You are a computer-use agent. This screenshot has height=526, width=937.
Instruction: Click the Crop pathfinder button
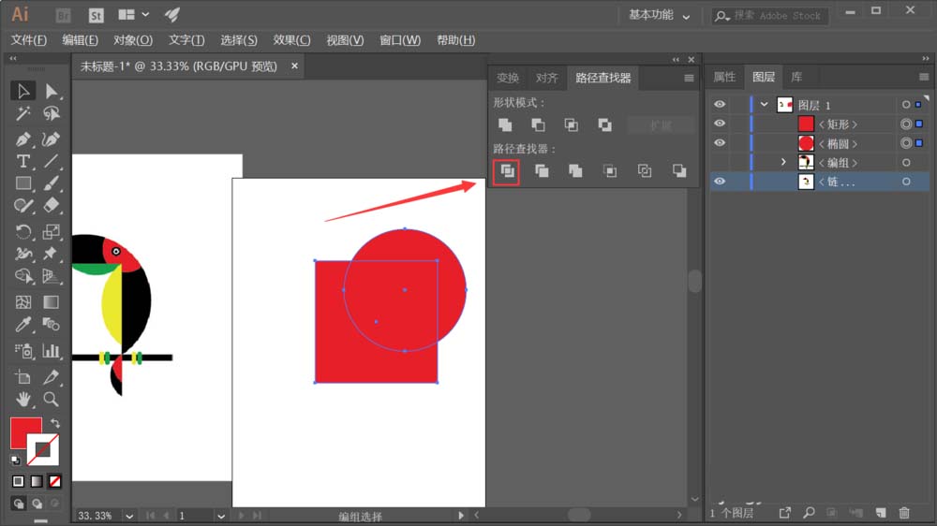610,171
